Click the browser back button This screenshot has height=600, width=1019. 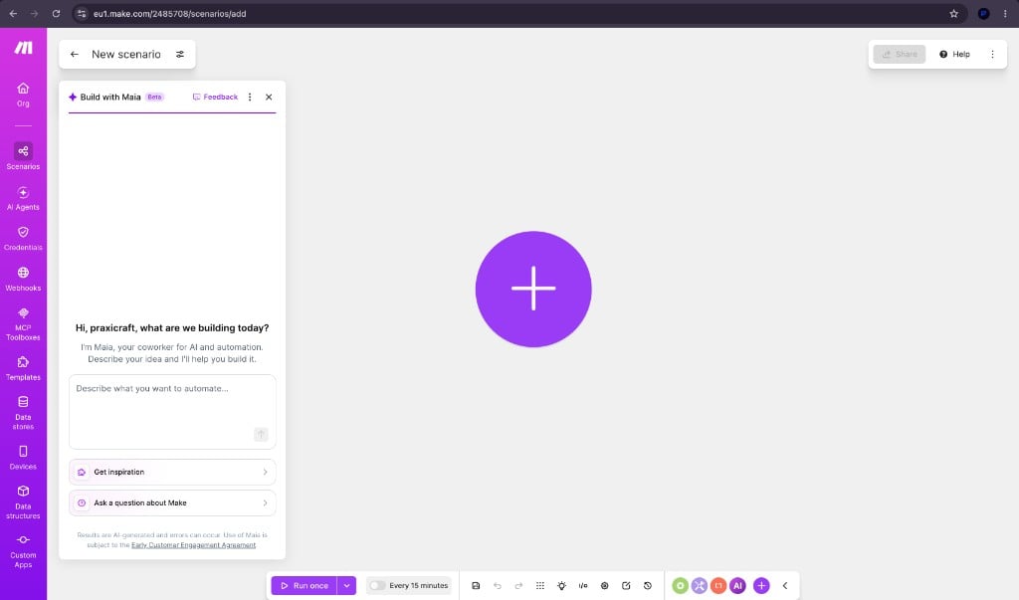(13, 13)
